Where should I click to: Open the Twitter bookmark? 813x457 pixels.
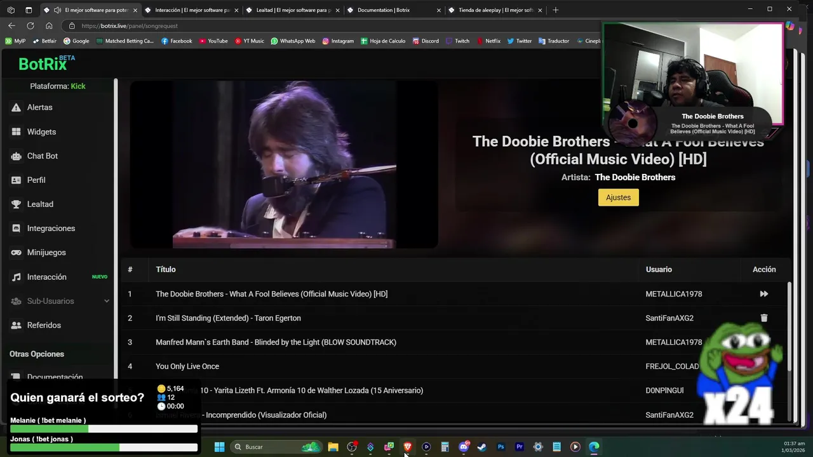coord(520,41)
